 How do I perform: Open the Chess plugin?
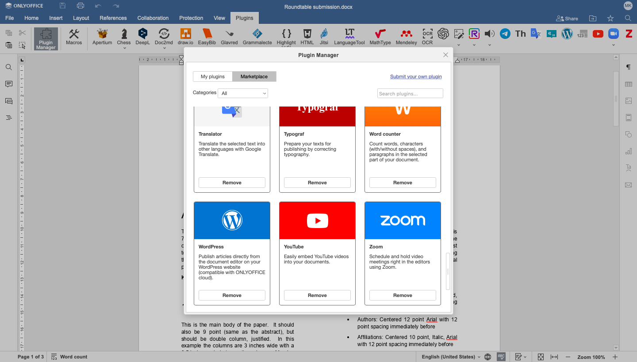pos(123,36)
